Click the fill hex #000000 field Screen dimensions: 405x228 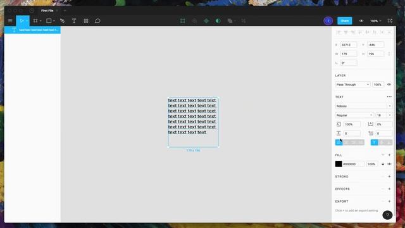[353, 164]
